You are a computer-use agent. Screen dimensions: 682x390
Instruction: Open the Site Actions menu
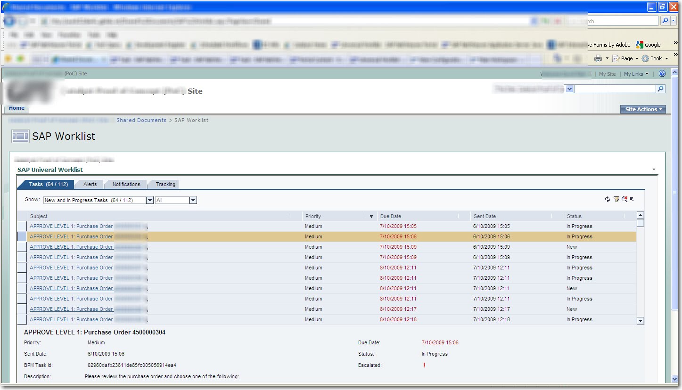(643, 109)
